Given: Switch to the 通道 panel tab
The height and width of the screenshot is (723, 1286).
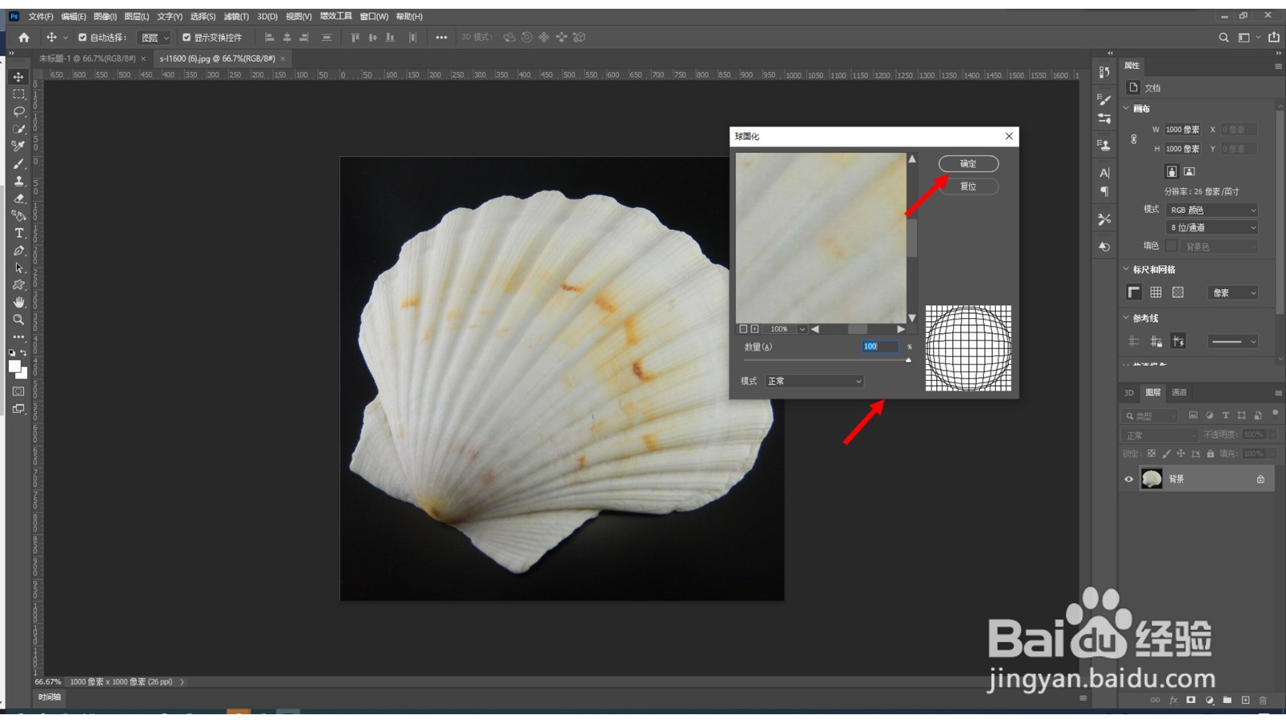Looking at the screenshot, I should point(1179,393).
